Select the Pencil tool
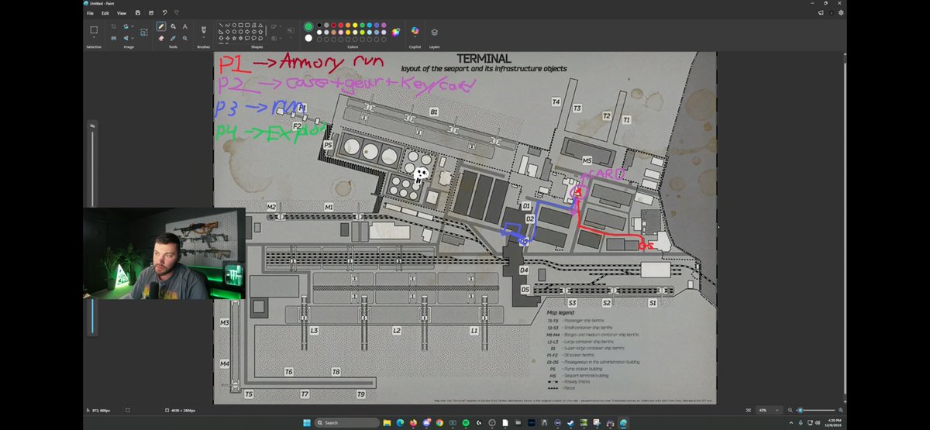The height and width of the screenshot is (430, 930). pyautogui.click(x=160, y=26)
